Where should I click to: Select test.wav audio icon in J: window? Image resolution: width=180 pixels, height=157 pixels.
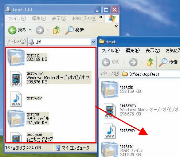point(16,99)
